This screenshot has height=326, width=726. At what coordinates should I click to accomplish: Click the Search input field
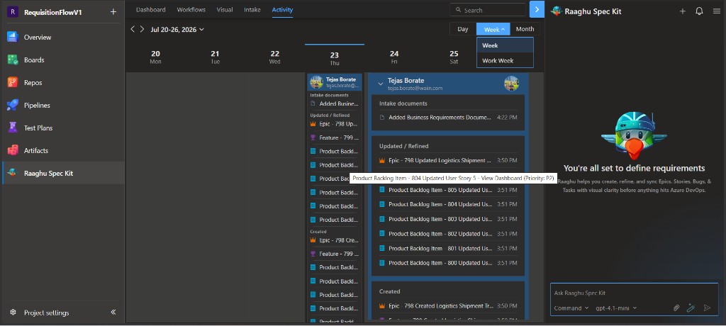[x=488, y=10]
